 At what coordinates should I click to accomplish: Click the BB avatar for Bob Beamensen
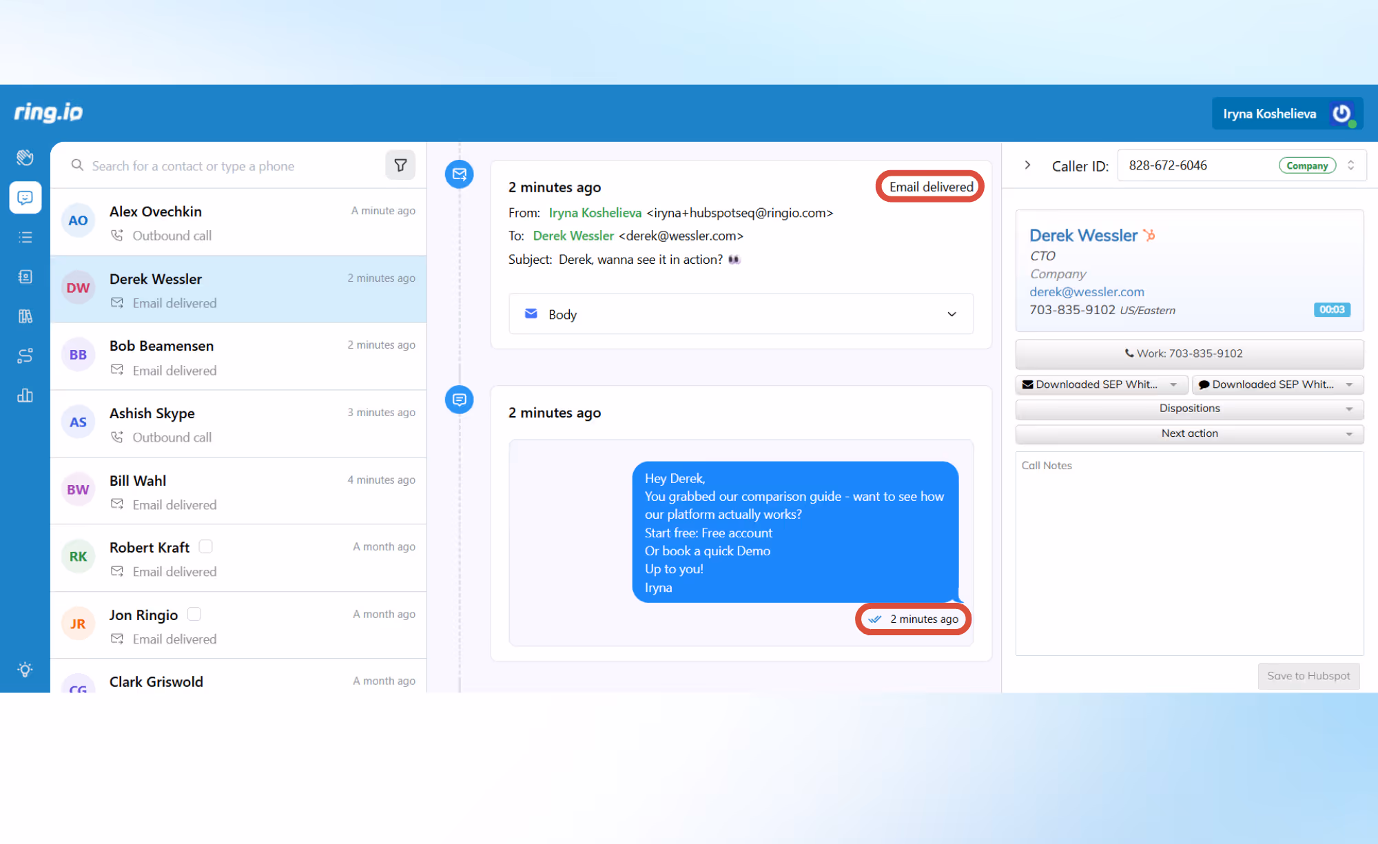coord(78,355)
